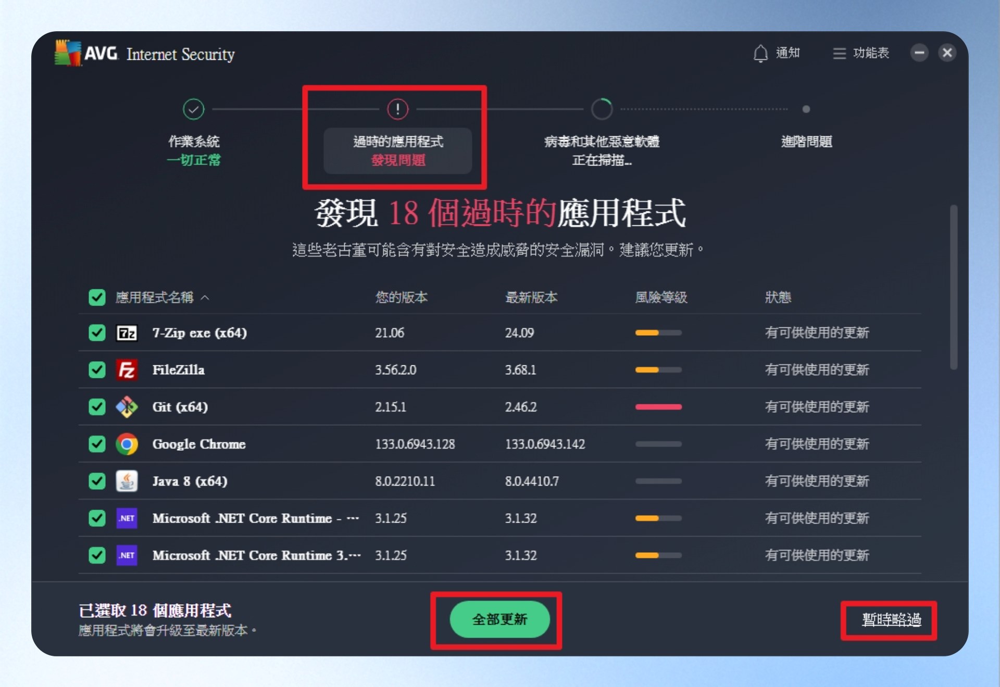The width and height of the screenshot is (1000, 687).
Task: Click the .NET icon for Microsoft .NET Core Runtime - row
Action: tap(127, 518)
